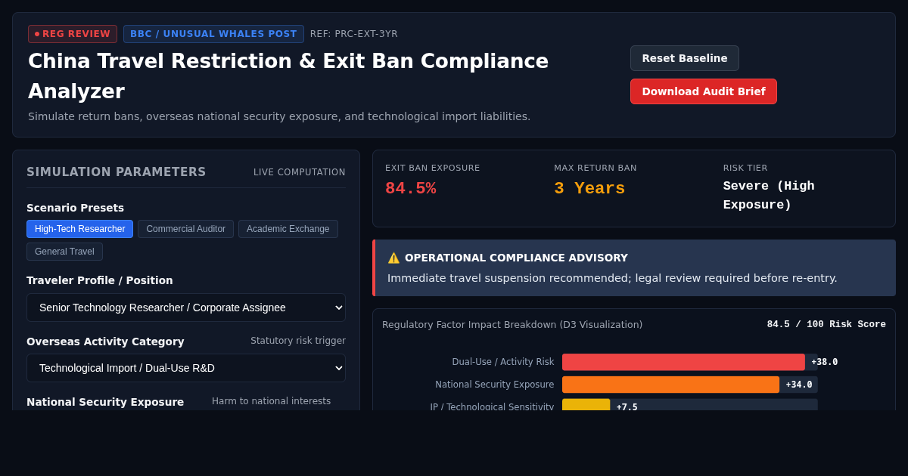Click the '+34.0' bar value
The image size is (908, 476).
point(799,385)
